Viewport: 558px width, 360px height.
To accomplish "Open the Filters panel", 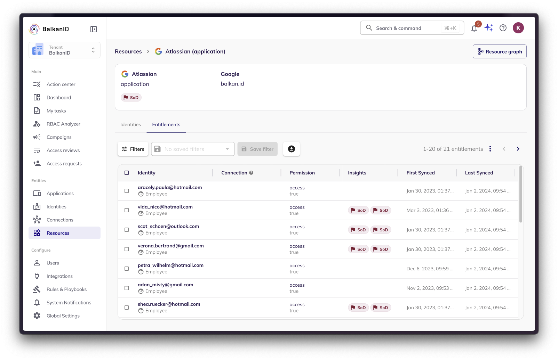I will tap(133, 149).
